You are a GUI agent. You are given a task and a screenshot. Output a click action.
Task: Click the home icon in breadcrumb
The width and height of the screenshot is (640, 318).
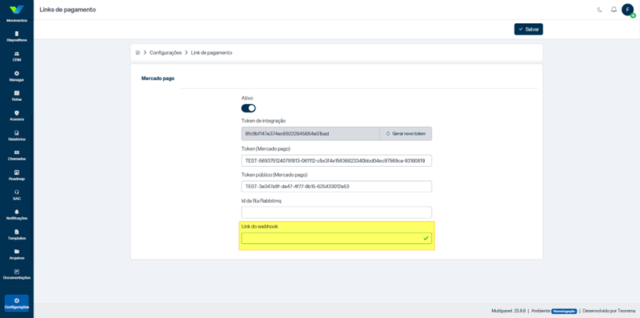coord(138,52)
